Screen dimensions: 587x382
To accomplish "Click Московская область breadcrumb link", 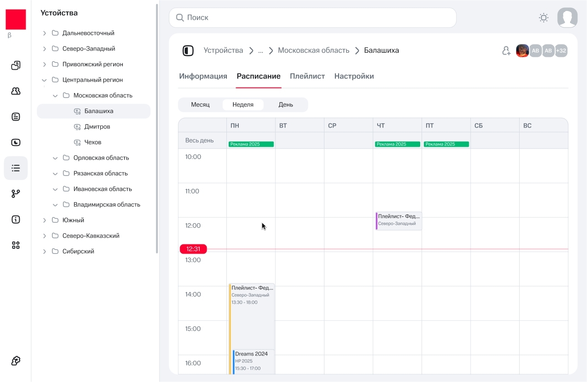I will click(313, 50).
